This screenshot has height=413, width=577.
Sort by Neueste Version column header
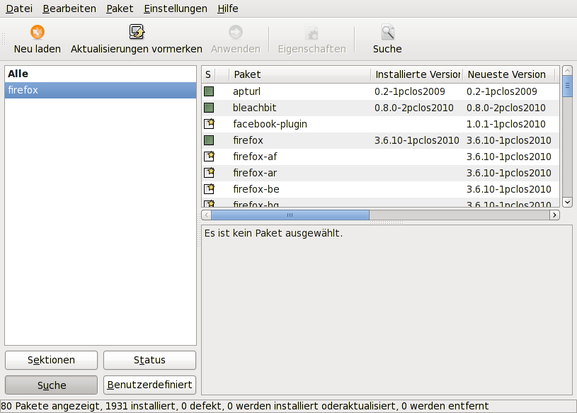[x=507, y=74]
